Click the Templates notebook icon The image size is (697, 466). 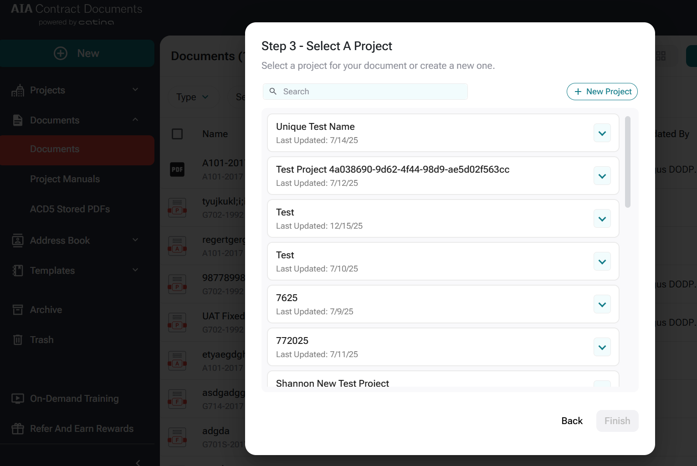[18, 271]
